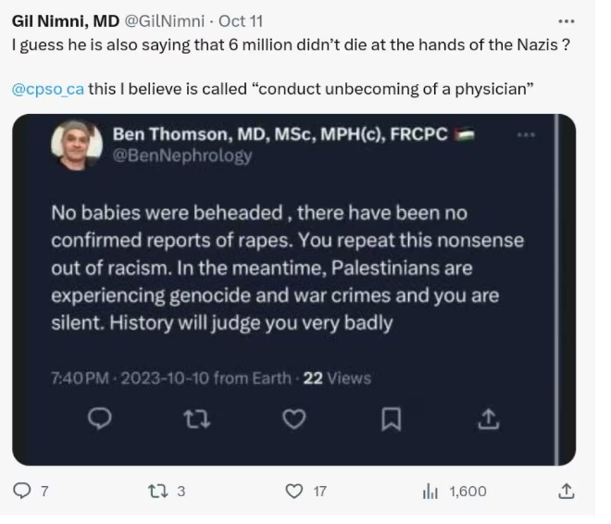Open reply icon showing 7 replies

[22, 491]
